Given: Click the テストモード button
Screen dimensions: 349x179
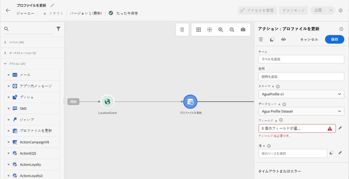Looking at the screenshot, I should pos(293,10).
